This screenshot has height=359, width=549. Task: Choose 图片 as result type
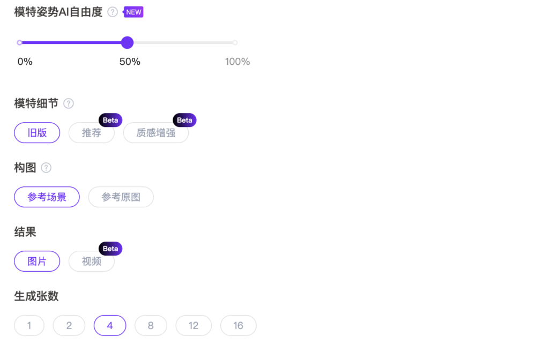[37, 261]
